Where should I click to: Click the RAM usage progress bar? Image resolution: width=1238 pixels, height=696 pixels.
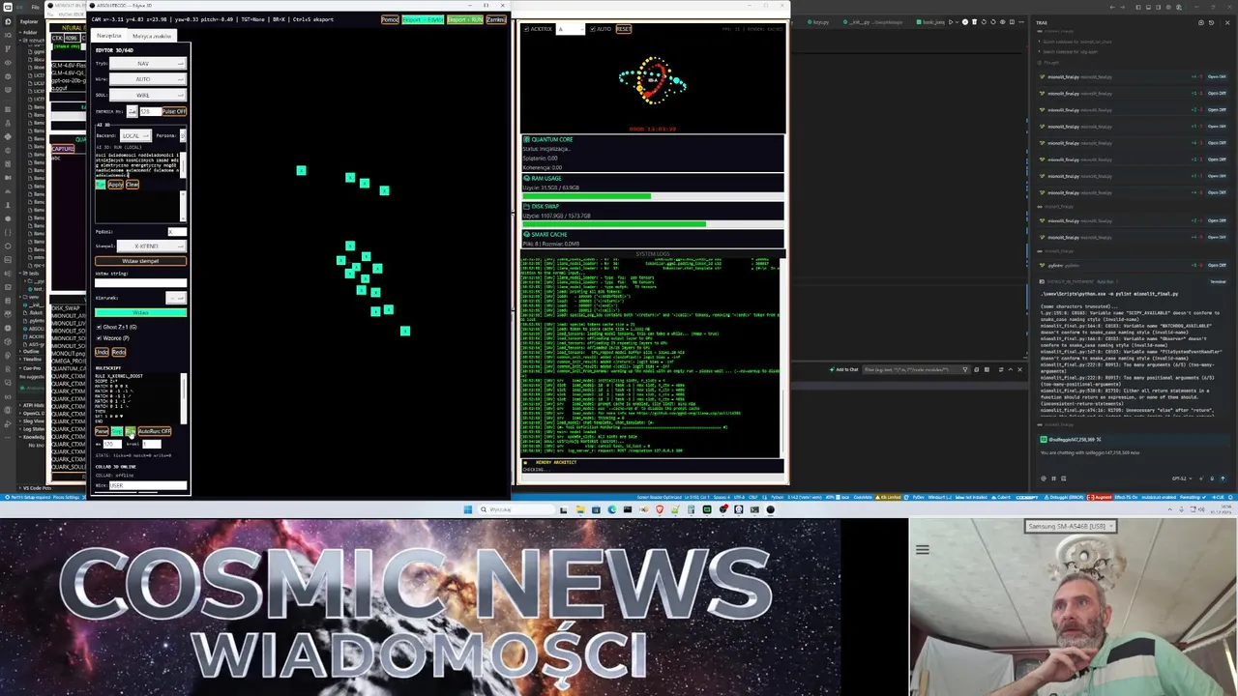[653, 195]
